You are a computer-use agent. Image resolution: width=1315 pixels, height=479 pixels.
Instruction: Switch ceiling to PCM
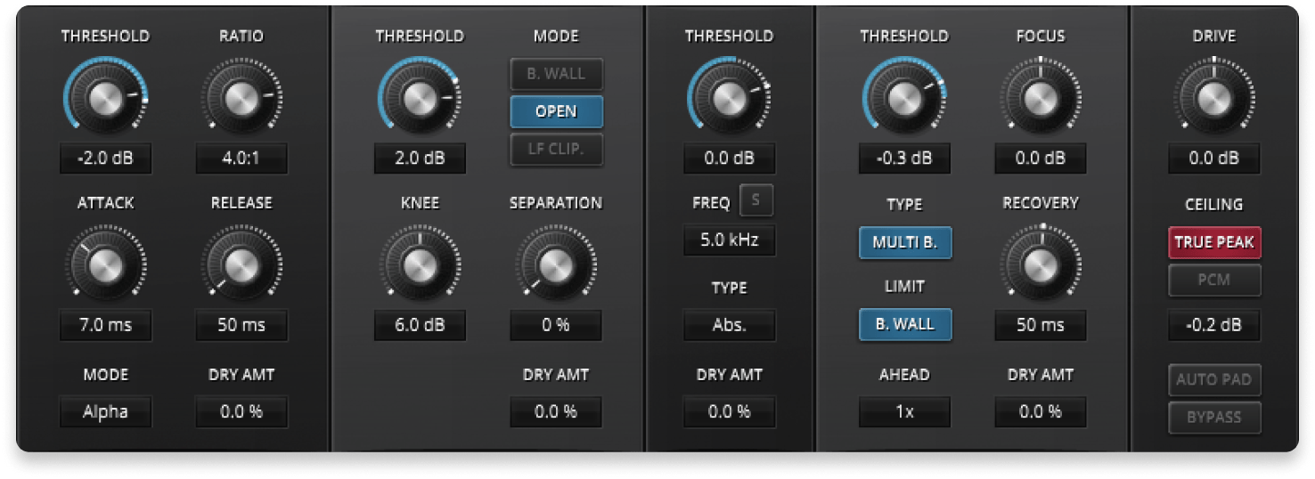(x=1213, y=280)
